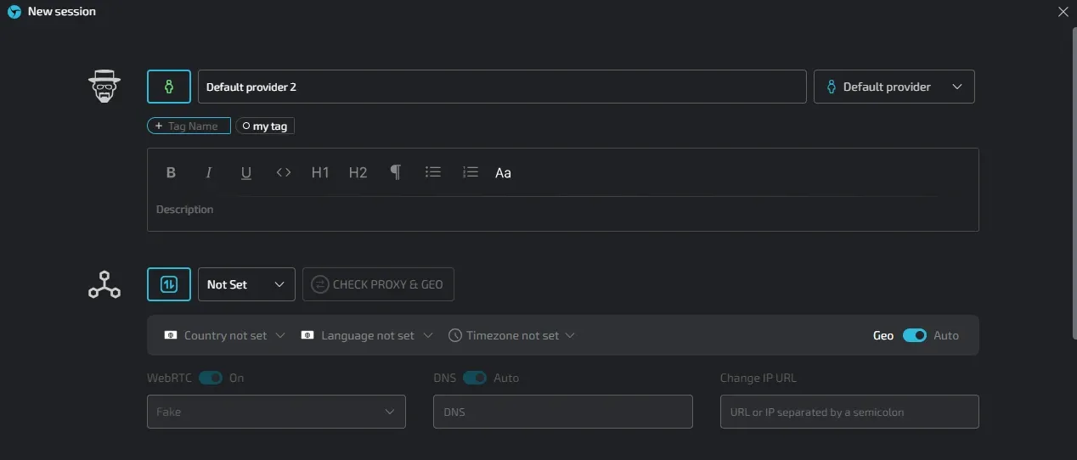Insert a numbered list
The height and width of the screenshot is (460, 1077).
(471, 172)
